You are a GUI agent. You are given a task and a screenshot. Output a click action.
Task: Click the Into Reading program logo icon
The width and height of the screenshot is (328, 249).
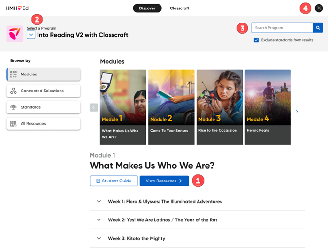(15, 34)
